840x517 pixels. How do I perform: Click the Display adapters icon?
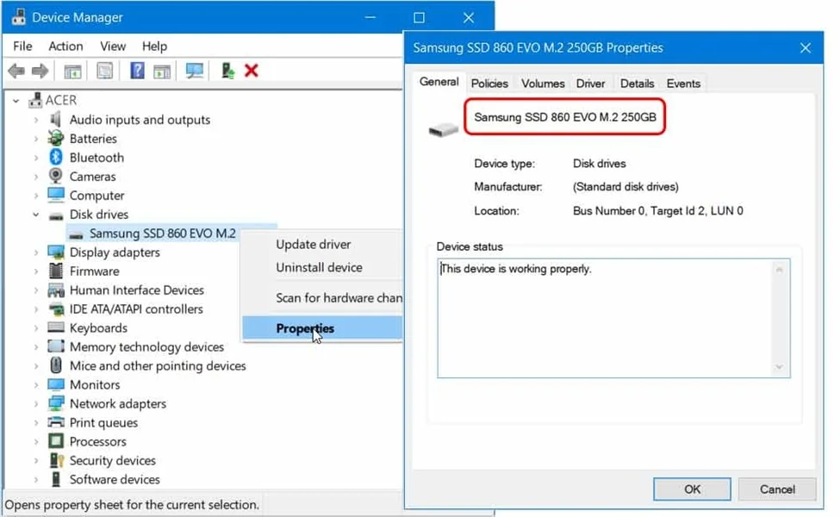(56, 252)
